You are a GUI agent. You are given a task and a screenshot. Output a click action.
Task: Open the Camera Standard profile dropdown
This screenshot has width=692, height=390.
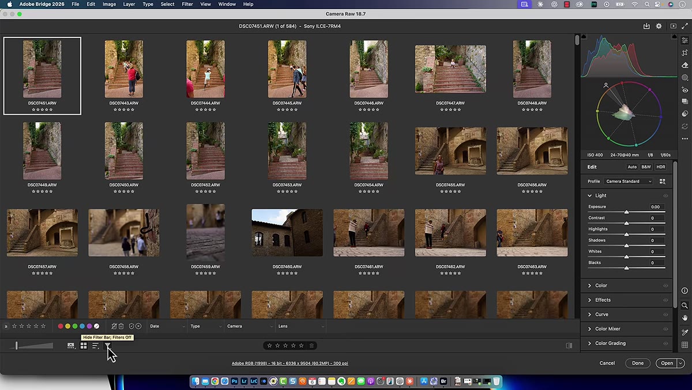(x=628, y=181)
